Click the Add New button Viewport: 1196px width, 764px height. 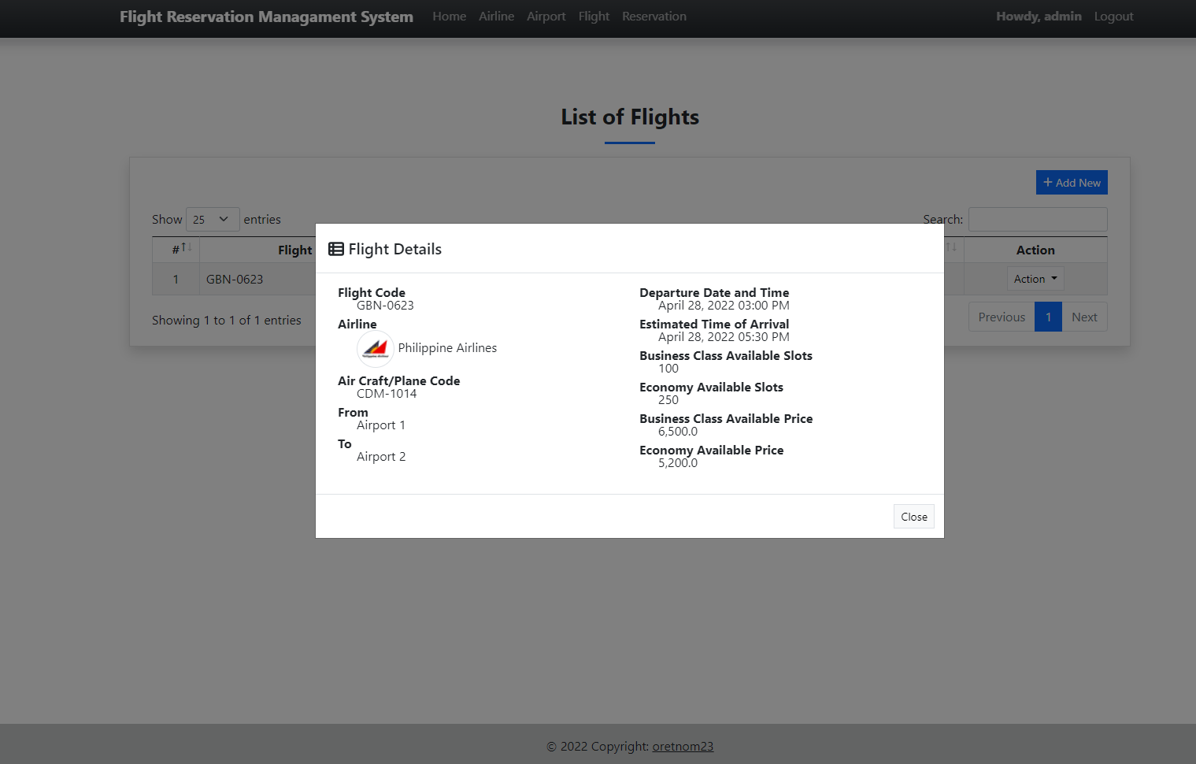click(x=1072, y=183)
